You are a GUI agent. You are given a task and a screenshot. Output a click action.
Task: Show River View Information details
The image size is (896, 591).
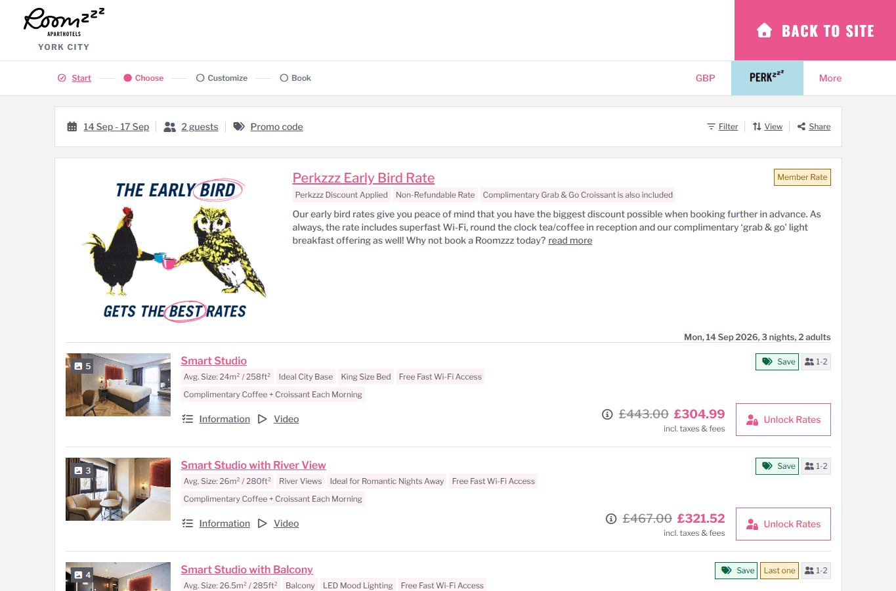tap(224, 523)
